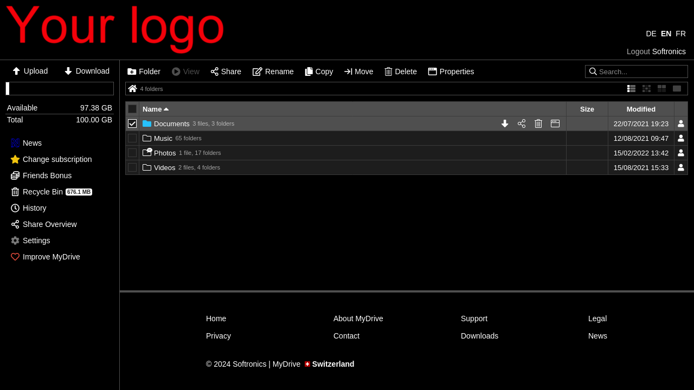The width and height of the screenshot is (694, 390).
Task: Create a new Folder
Action: tap(144, 71)
